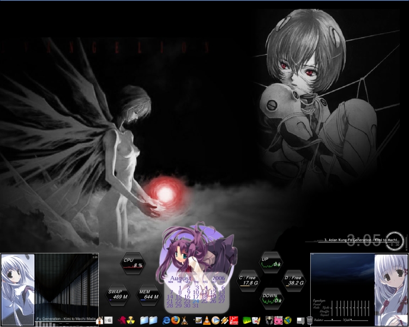
Task: Click the left player's anime girl thumbnail
Action: [18, 289]
